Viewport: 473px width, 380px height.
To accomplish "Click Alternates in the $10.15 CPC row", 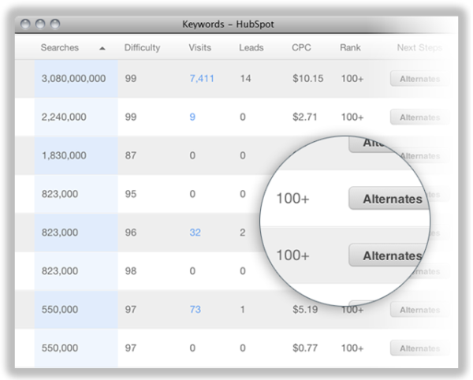I will [x=418, y=79].
